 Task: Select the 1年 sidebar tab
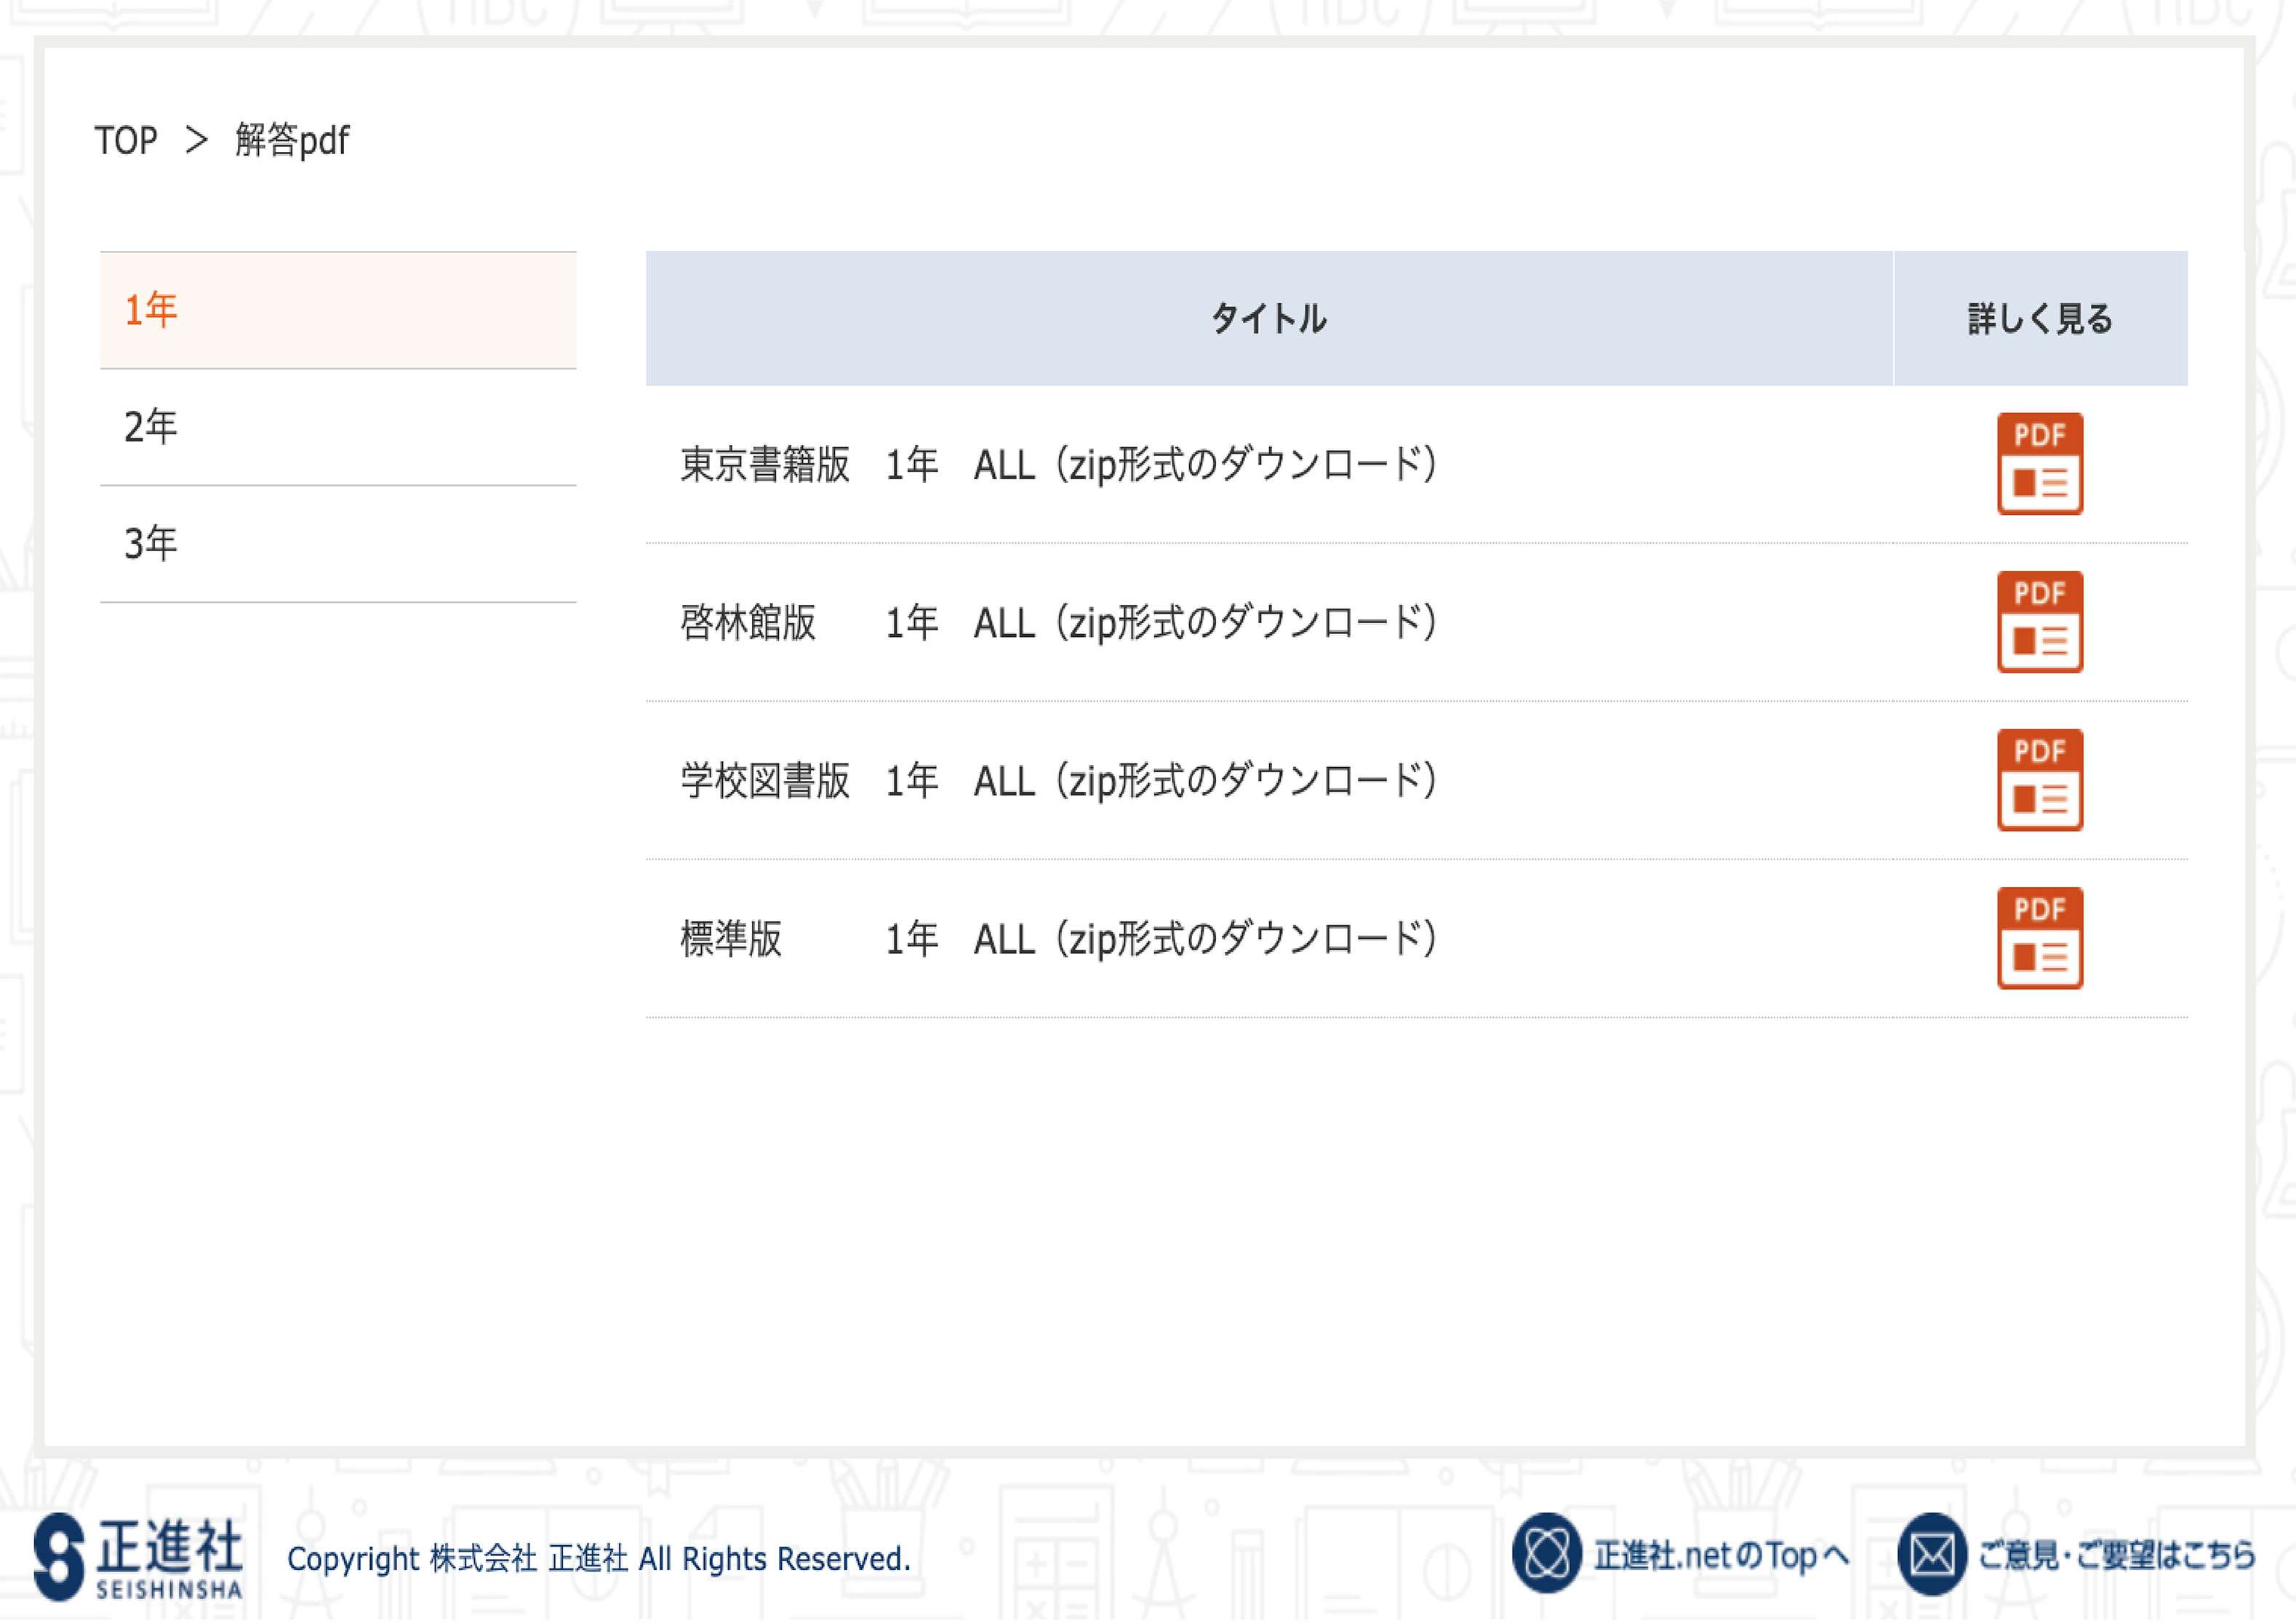[338, 310]
